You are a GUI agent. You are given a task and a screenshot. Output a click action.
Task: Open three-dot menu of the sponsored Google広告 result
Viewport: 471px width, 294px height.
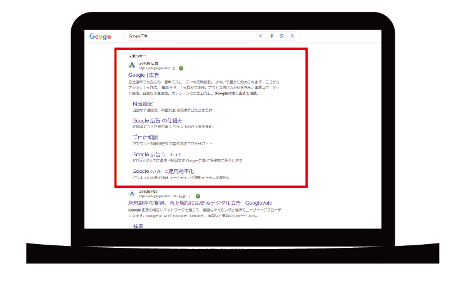tap(174, 68)
